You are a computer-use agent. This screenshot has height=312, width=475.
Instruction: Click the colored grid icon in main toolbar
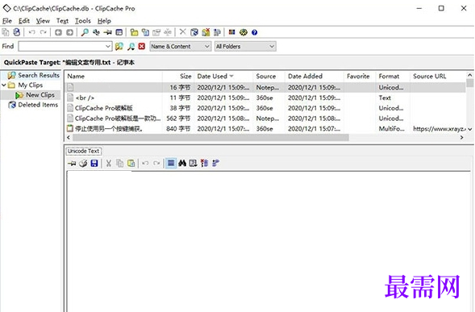(231, 32)
